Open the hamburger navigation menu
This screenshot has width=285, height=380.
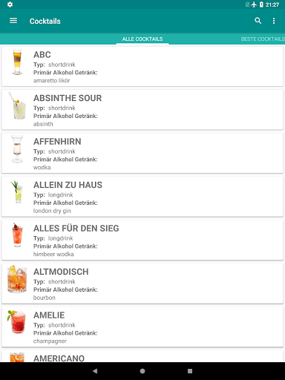coord(13,21)
